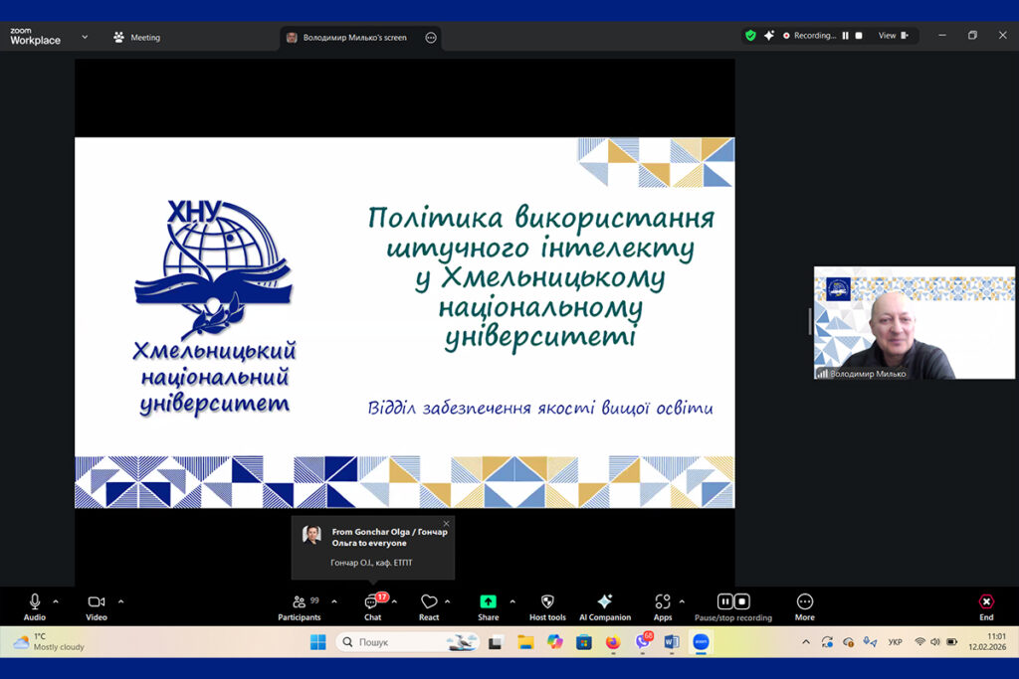Click the red End meeting button
1019x679 pixels.
point(986,602)
